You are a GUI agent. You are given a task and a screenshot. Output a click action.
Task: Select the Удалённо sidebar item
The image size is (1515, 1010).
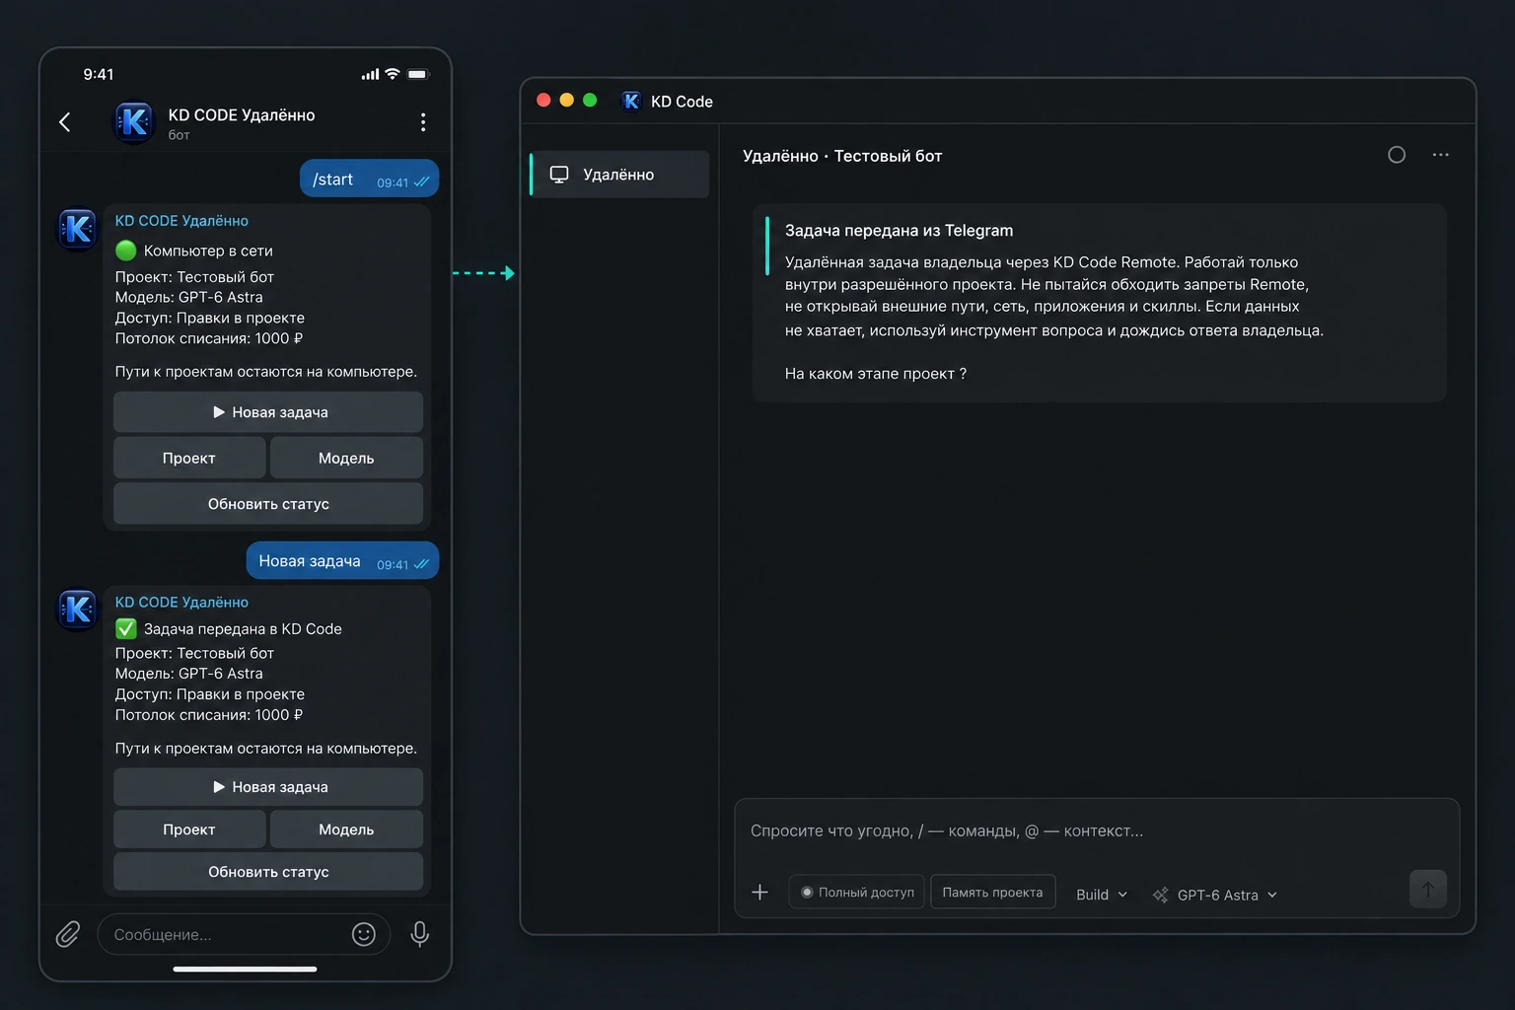(619, 175)
